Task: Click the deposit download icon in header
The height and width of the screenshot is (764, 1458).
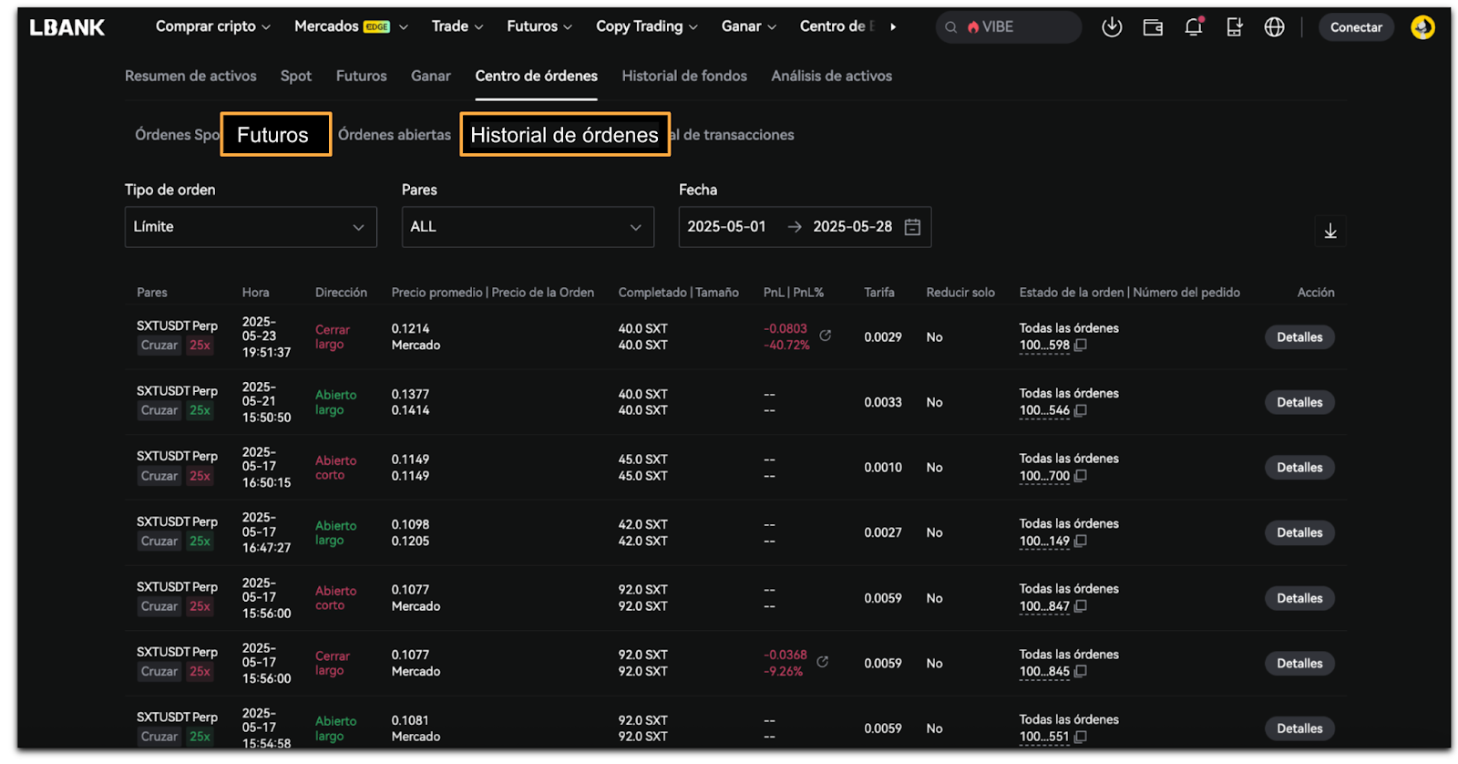Action: coord(1111,27)
